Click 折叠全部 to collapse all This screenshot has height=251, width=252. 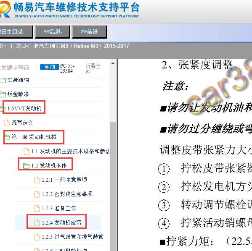pos(93,68)
